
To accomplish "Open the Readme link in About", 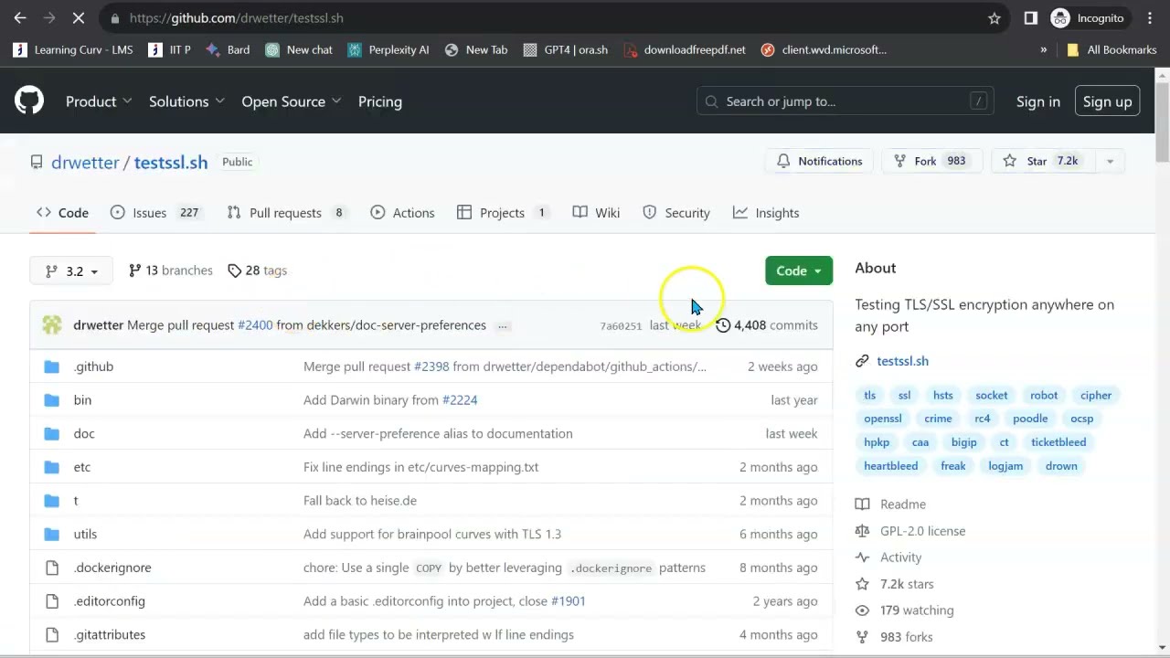I will pyautogui.click(x=903, y=504).
